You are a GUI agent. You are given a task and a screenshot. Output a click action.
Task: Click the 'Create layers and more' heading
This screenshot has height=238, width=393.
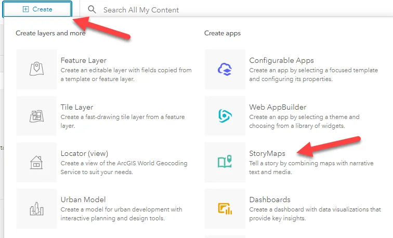(50, 33)
